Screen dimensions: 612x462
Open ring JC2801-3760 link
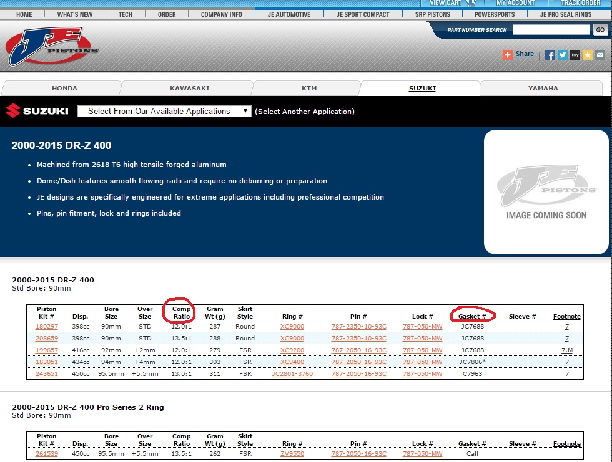coord(292,373)
